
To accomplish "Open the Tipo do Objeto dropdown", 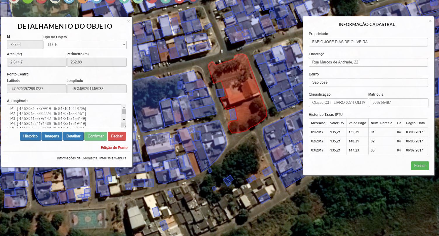I will [x=85, y=45].
